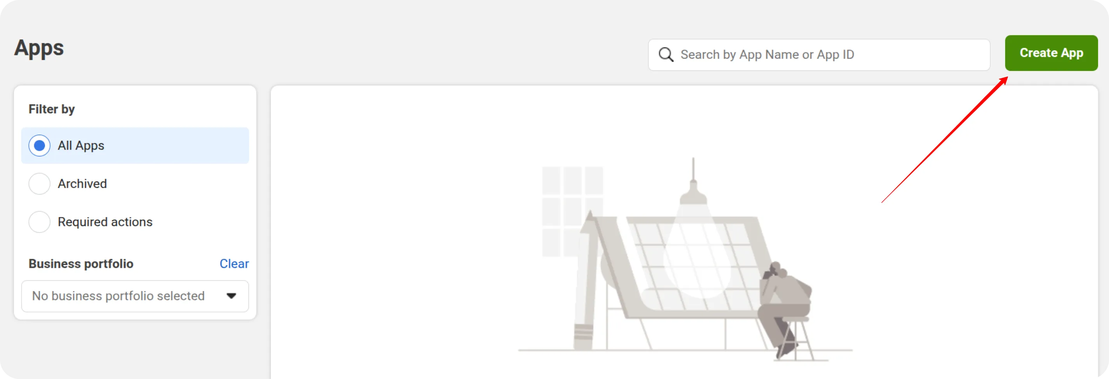Click the Filter by panel heading
The width and height of the screenshot is (1109, 379).
coord(52,109)
